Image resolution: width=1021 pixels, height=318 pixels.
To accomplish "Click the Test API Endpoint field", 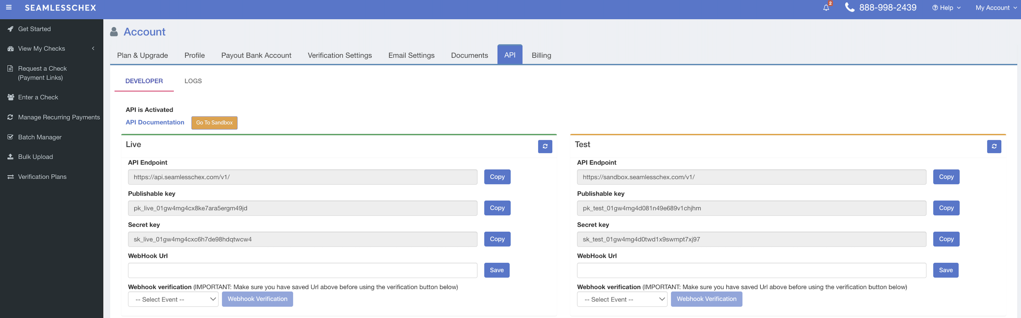I will click(x=752, y=177).
